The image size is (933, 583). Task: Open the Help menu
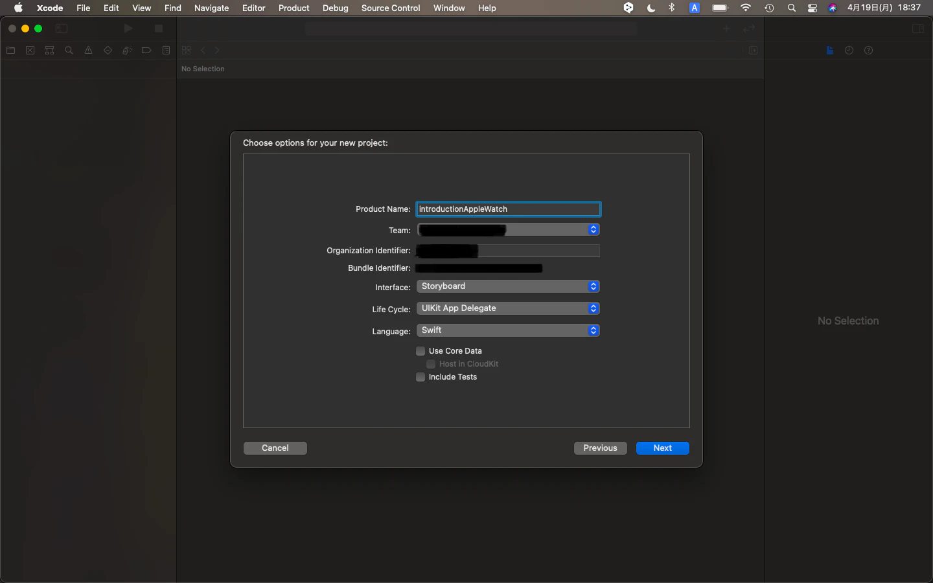487,8
